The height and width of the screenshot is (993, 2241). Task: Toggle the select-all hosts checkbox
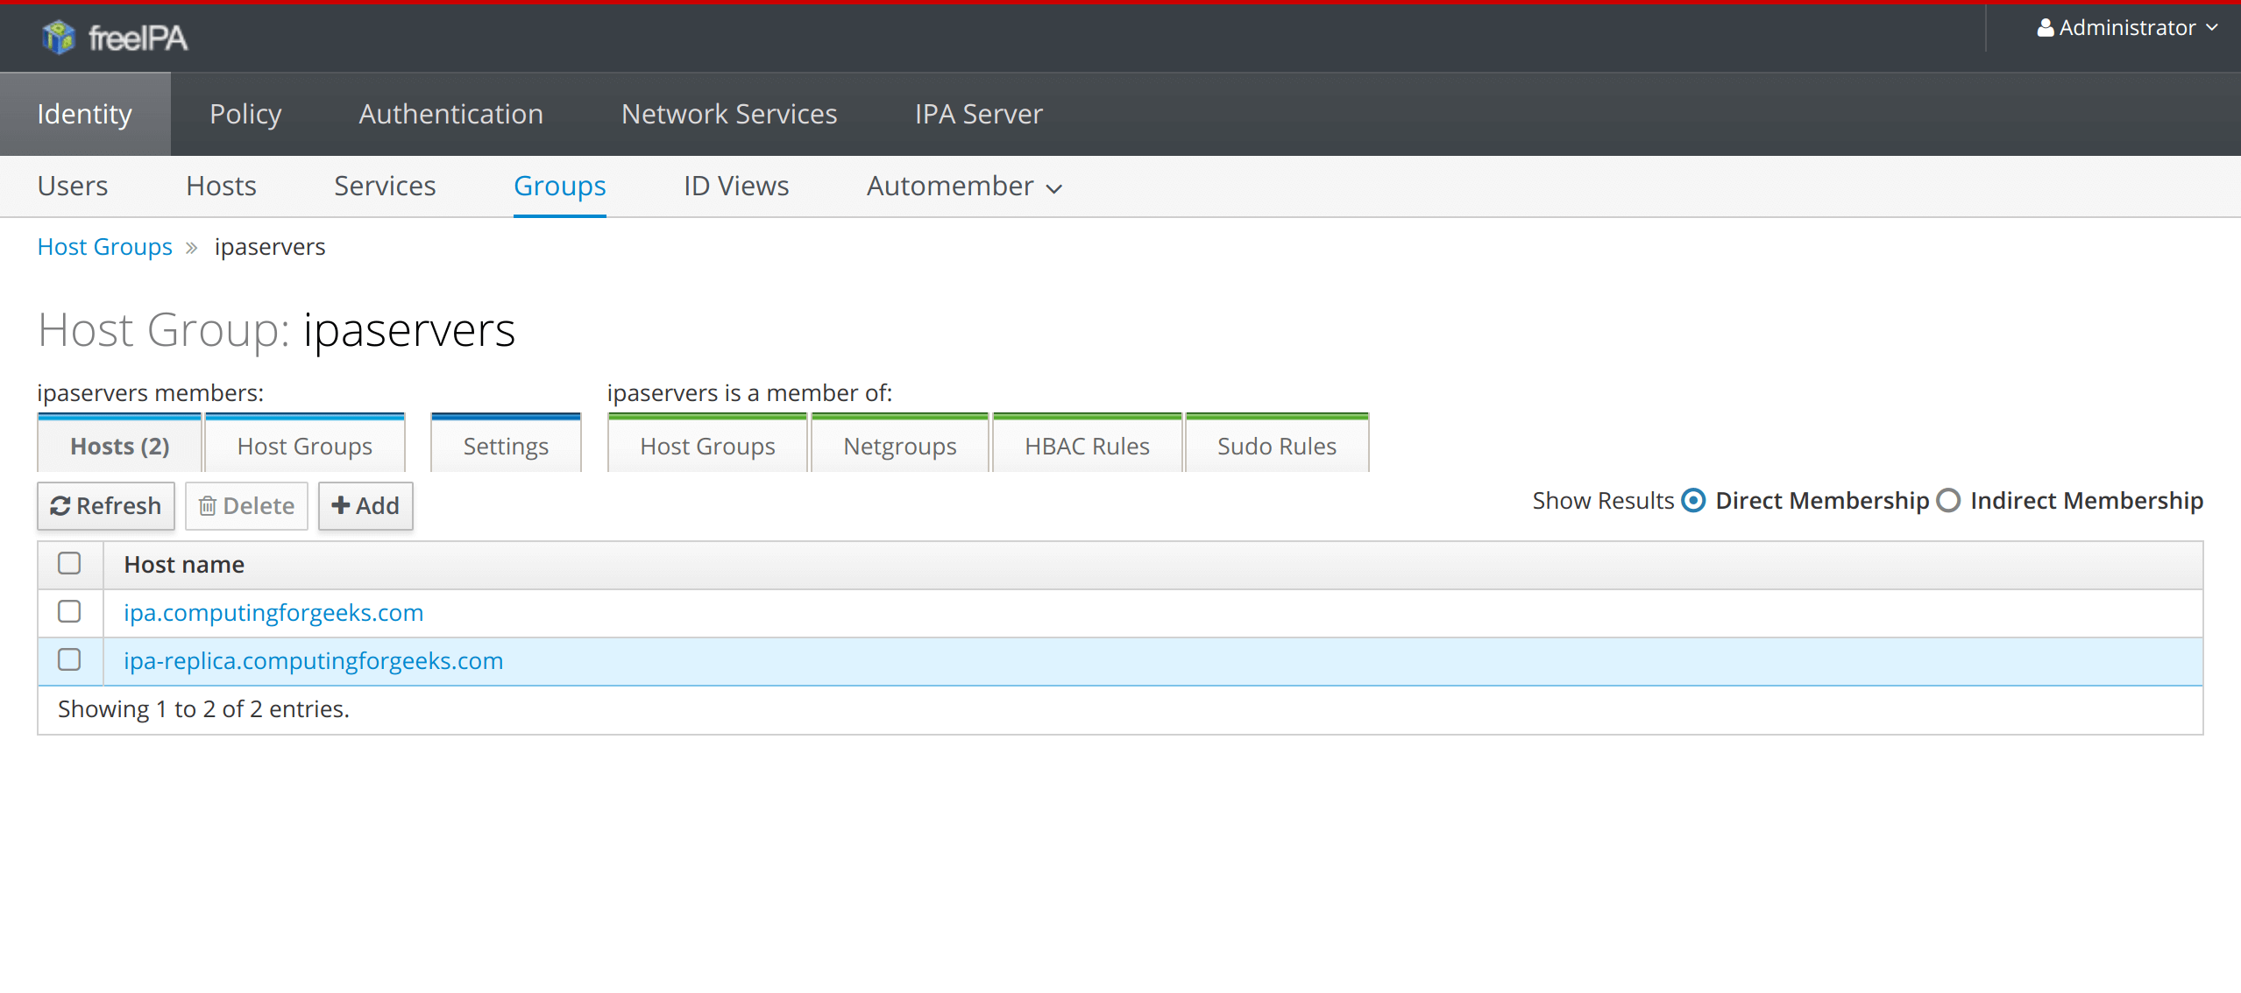69,564
